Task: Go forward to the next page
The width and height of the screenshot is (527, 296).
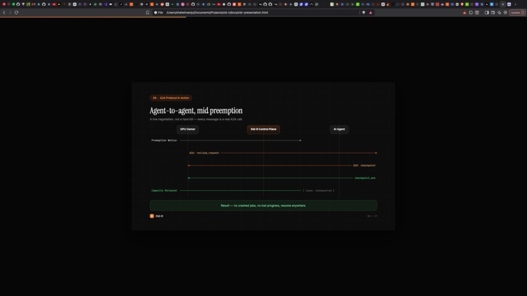Action: click(x=10, y=12)
